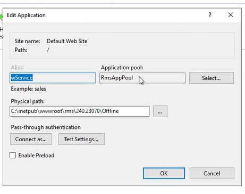Viewport: 245px width, 194px height.
Task: Click the 'Physical path:' label
Action: tap(28, 101)
